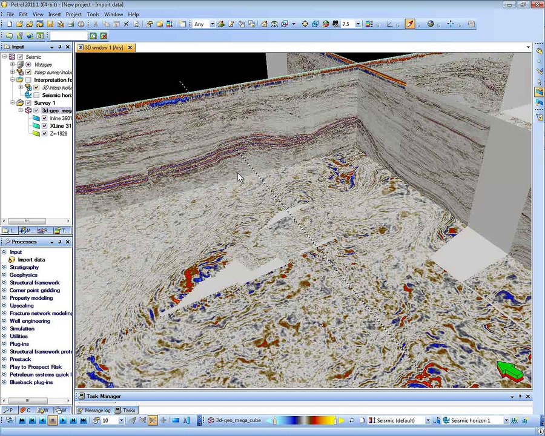Click the Save project floppy icon
The image size is (545, 436).
[x=50, y=24]
